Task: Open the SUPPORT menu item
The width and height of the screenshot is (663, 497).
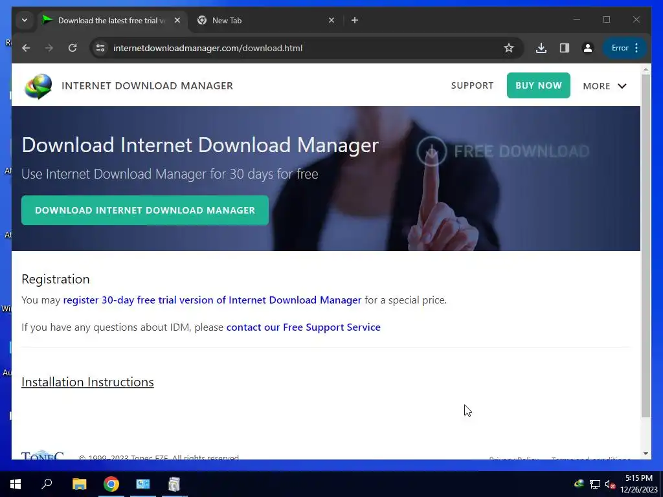Action: [472, 86]
